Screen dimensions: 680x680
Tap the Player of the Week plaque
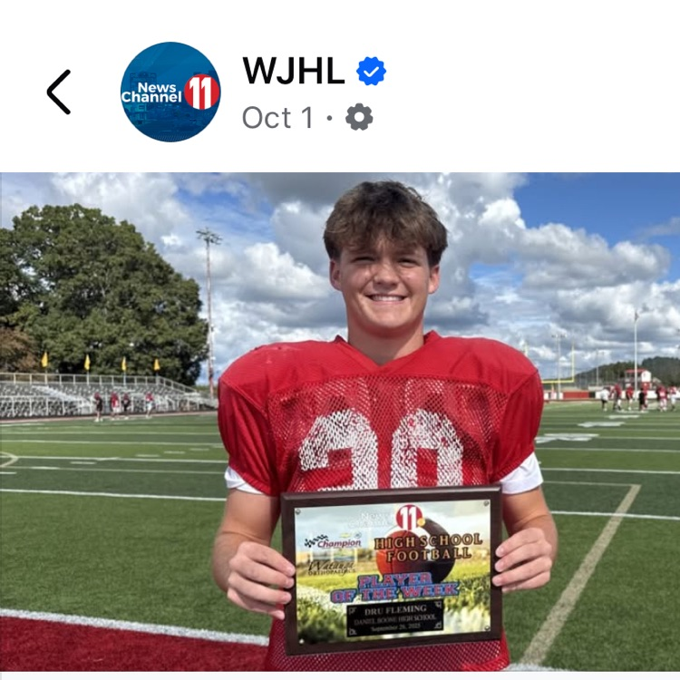392,569
